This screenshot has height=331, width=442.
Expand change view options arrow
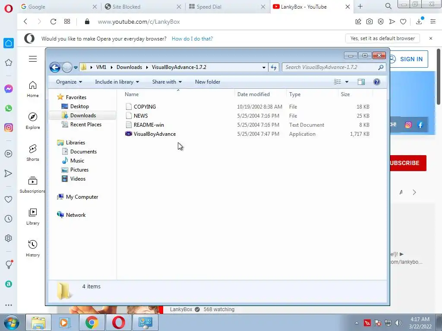click(347, 82)
